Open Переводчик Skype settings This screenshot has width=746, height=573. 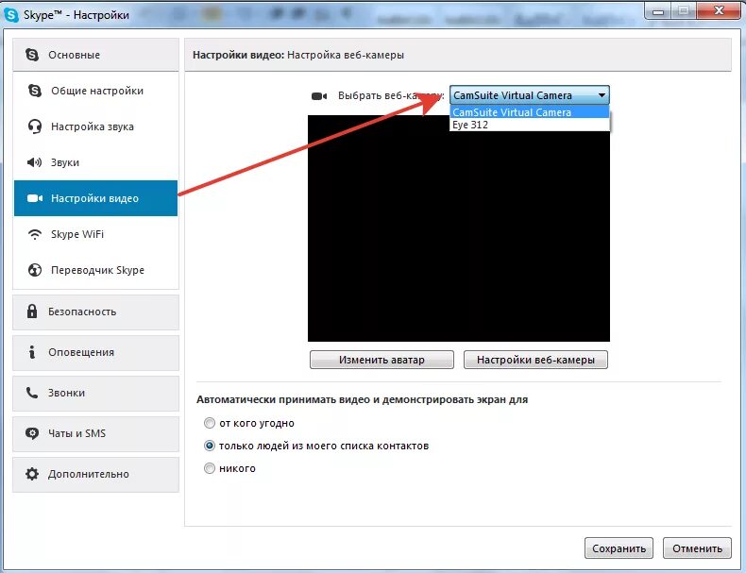pyautogui.click(x=95, y=270)
